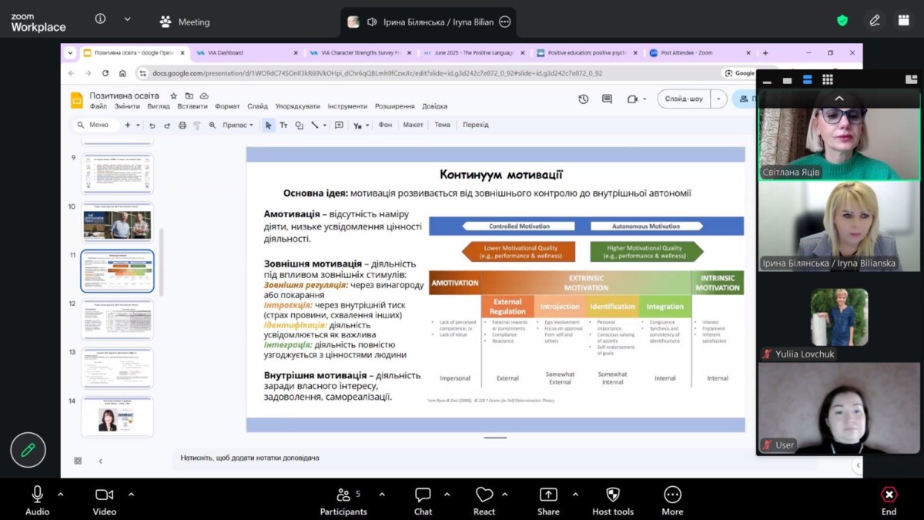The image size is (924, 520).
Task: Open Host tools in Zoom
Action: point(613,500)
